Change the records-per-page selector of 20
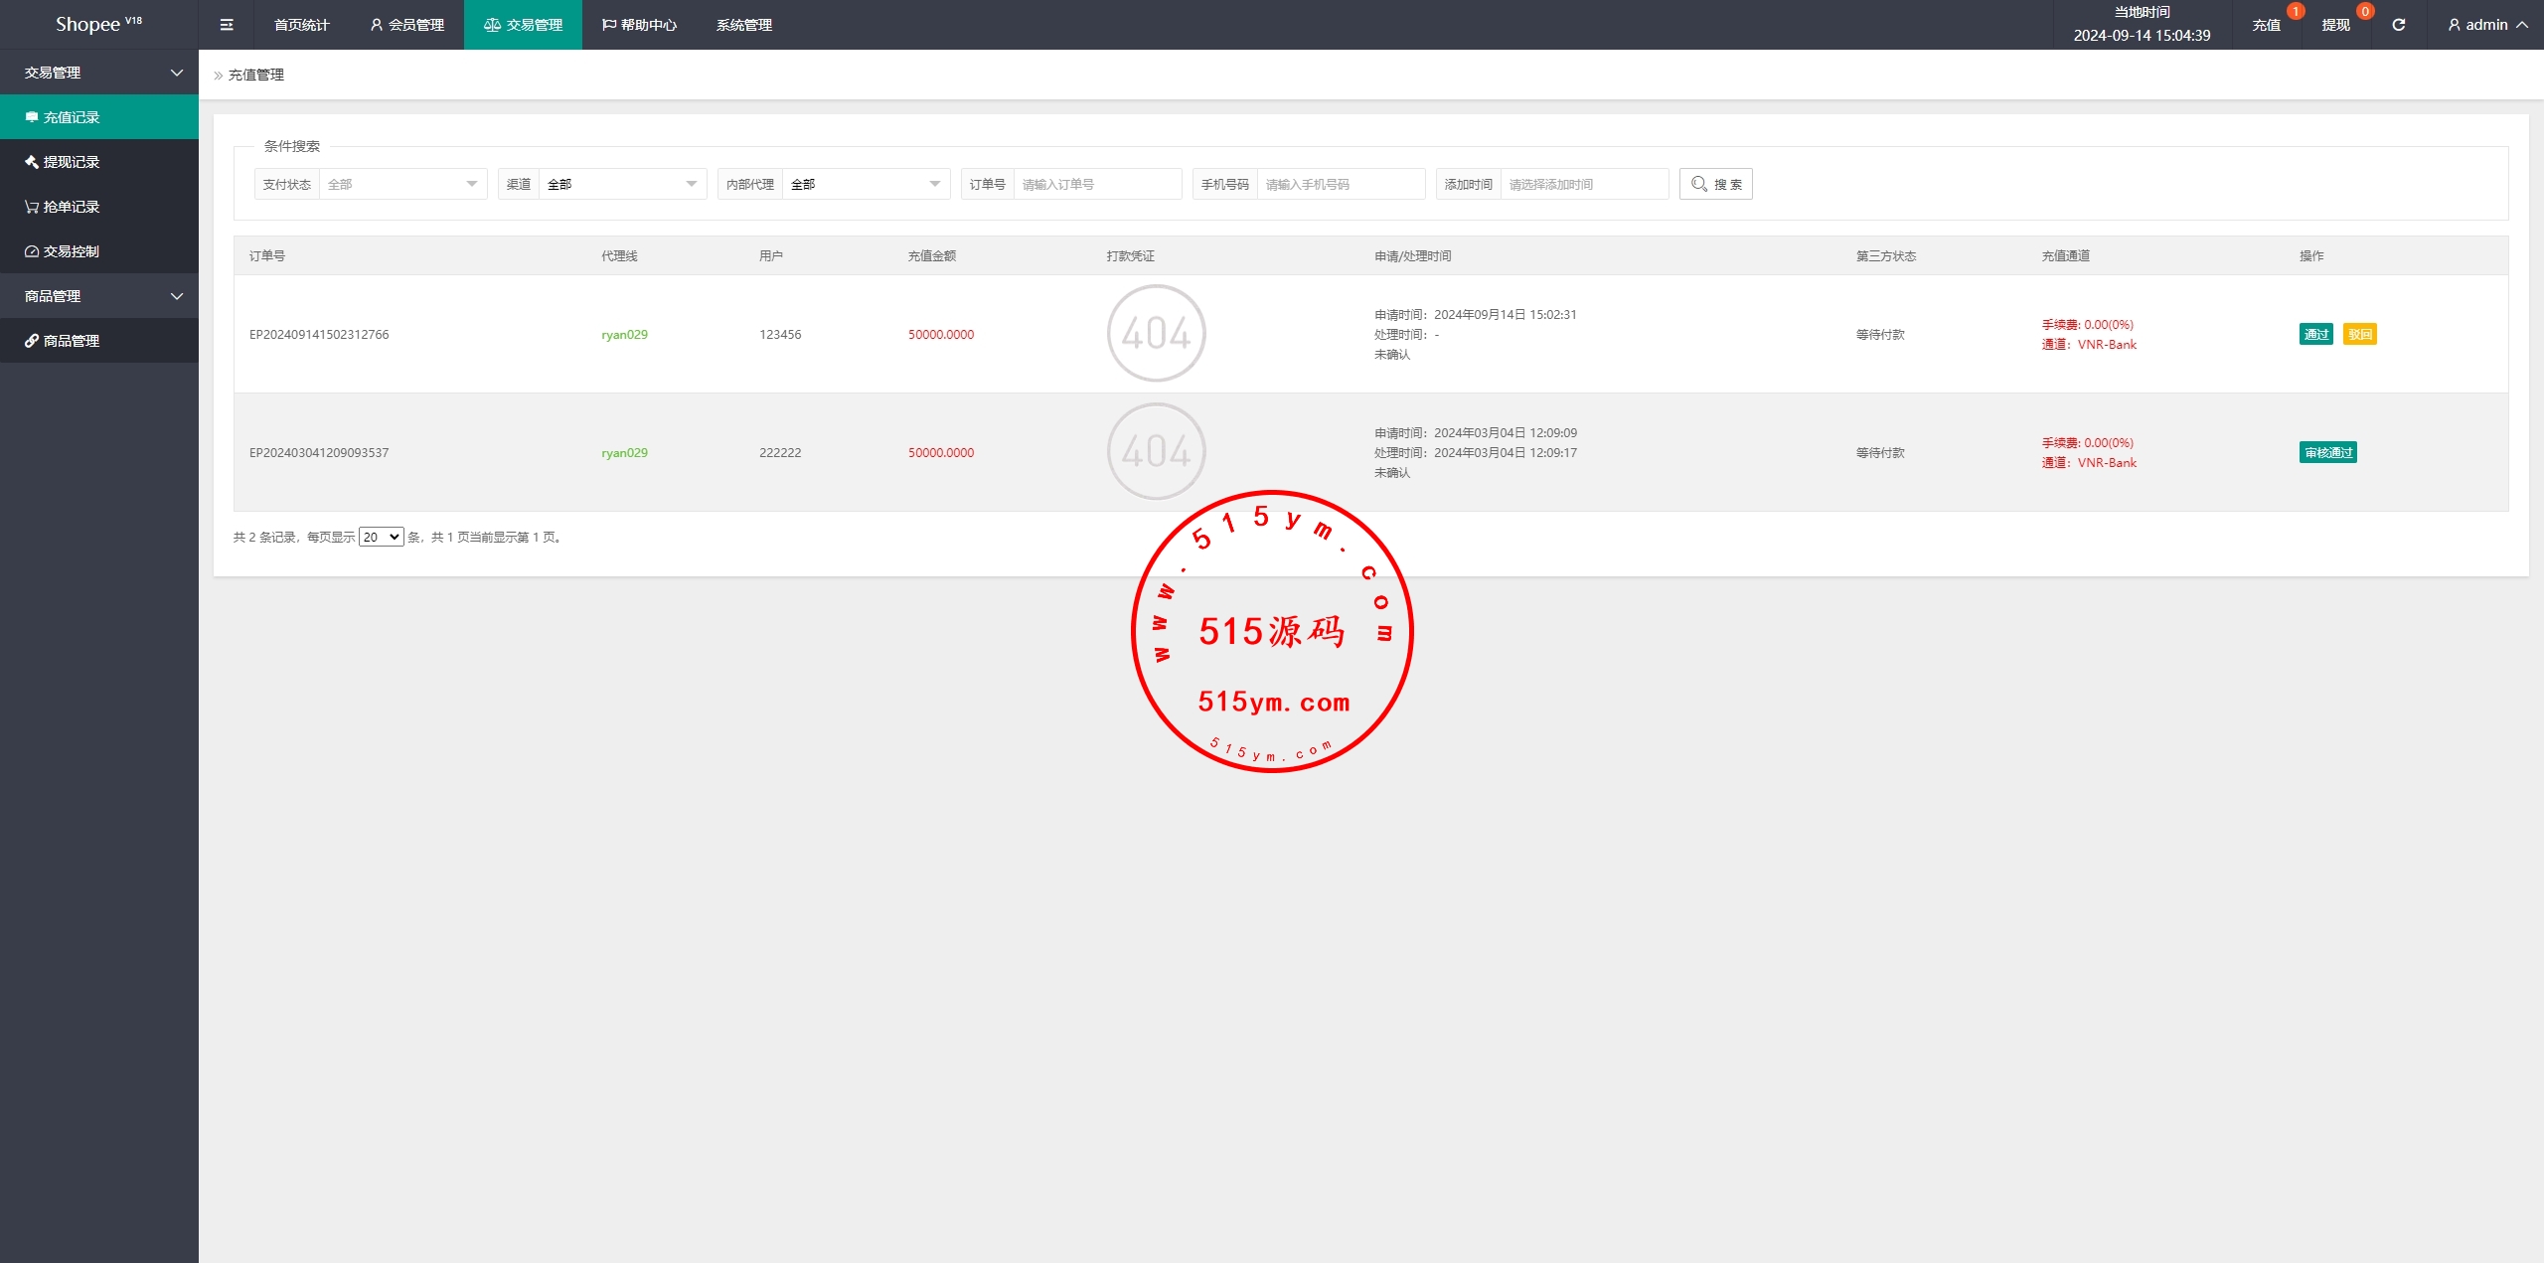 point(381,537)
